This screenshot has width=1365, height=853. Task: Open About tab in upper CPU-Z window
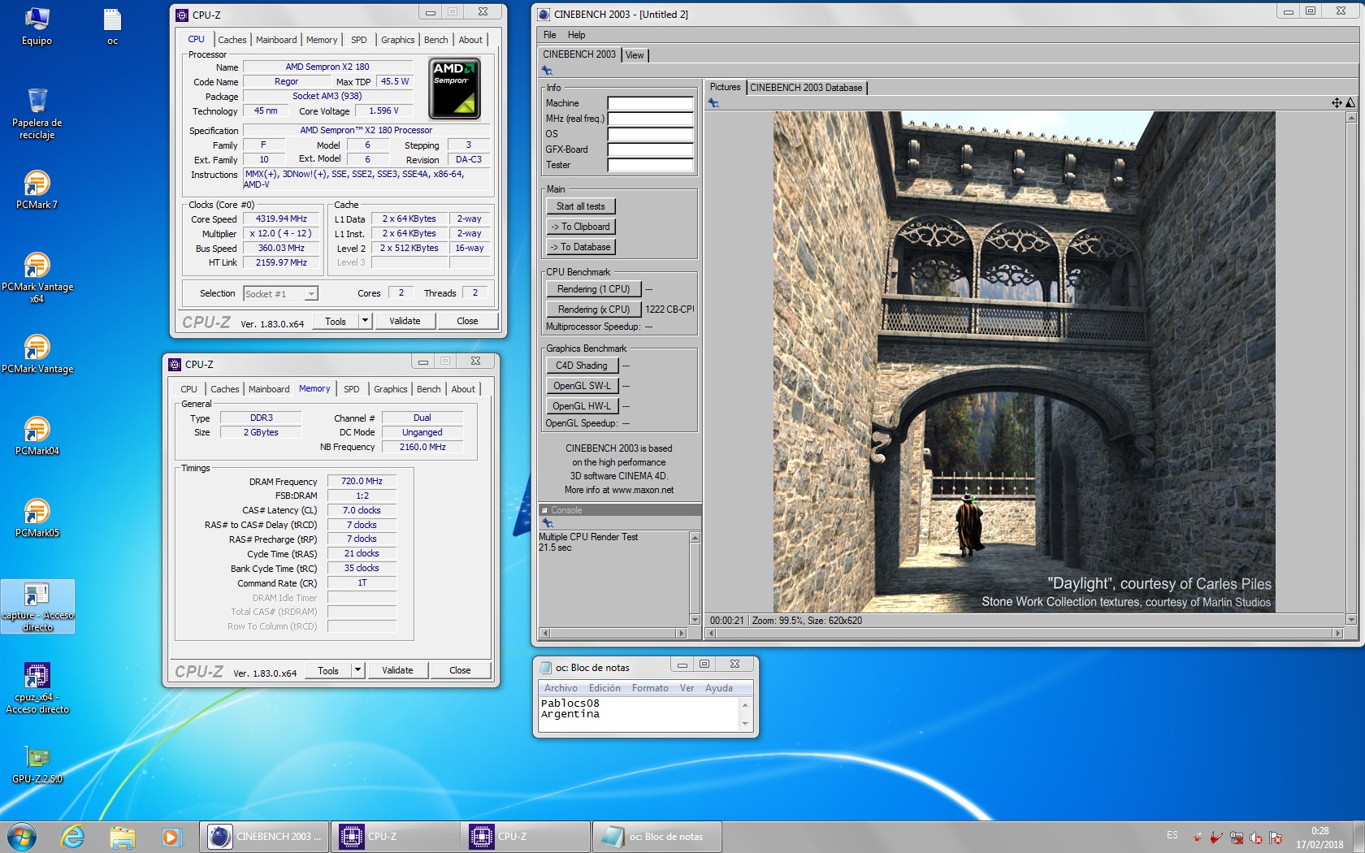point(470,40)
